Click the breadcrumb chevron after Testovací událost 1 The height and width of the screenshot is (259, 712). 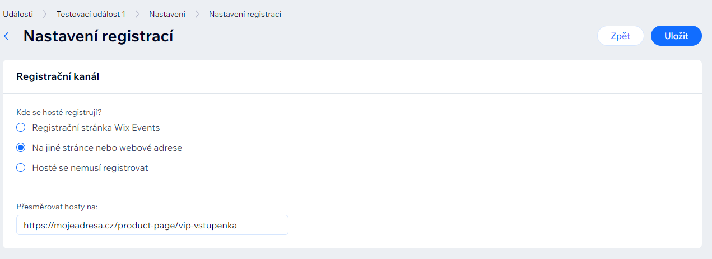(x=137, y=14)
